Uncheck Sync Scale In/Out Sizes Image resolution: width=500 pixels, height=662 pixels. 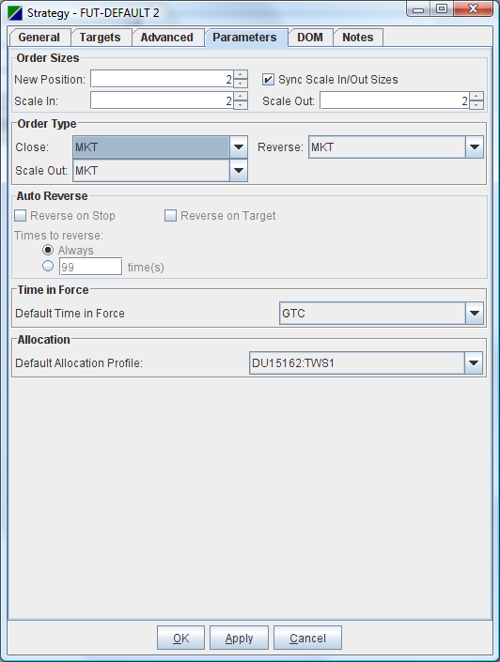268,80
